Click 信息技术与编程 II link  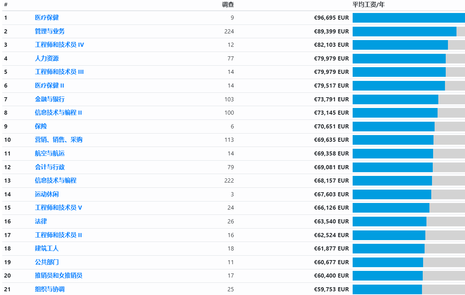coord(58,112)
